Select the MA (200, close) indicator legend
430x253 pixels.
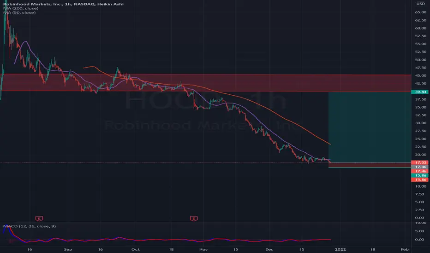(x=21, y=8)
